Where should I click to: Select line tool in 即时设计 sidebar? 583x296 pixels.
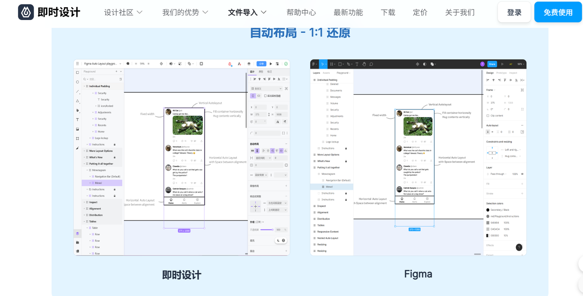click(x=77, y=92)
